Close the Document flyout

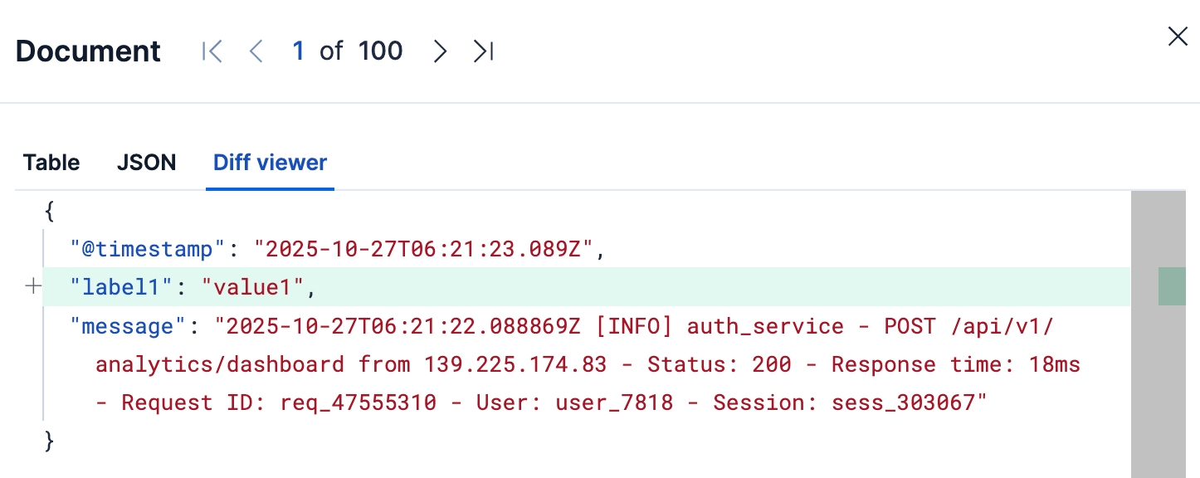click(x=1178, y=37)
